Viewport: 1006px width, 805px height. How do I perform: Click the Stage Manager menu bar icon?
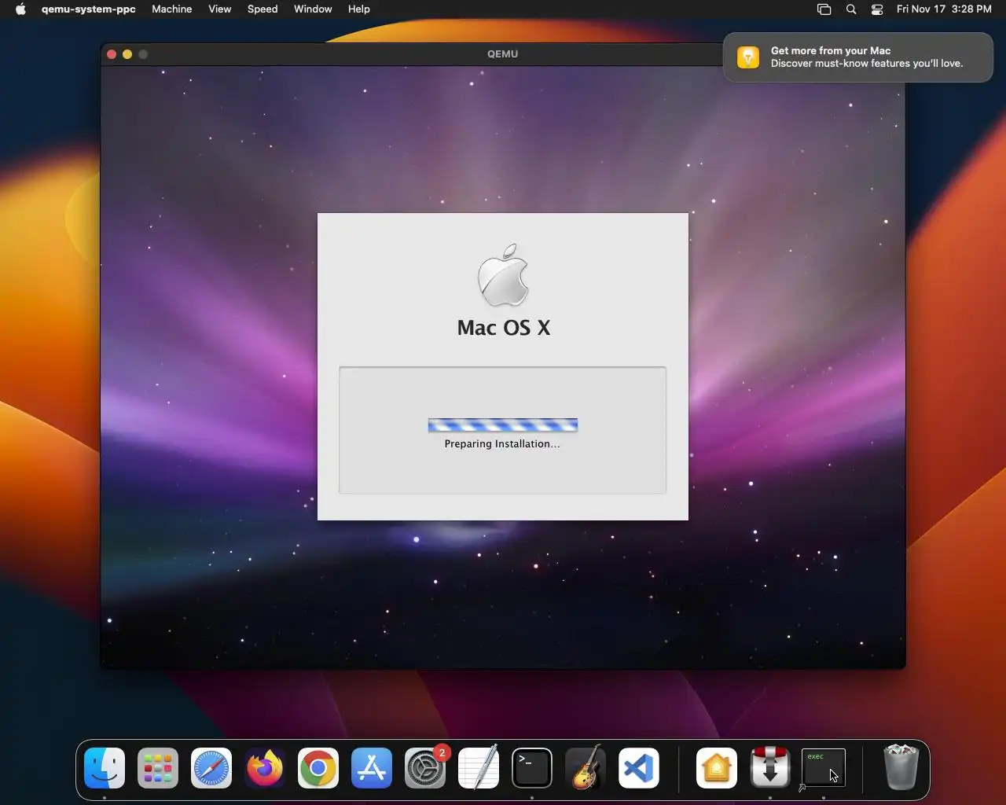pos(824,9)
